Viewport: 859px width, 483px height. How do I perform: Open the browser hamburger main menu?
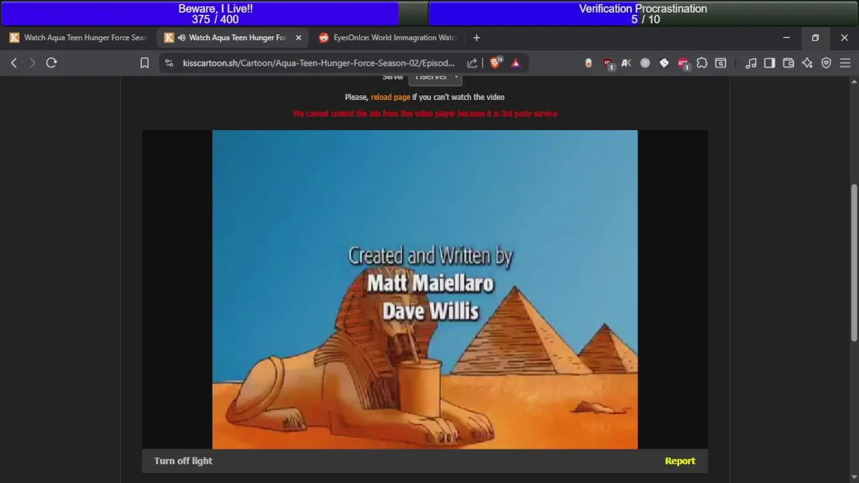(845, 63)
